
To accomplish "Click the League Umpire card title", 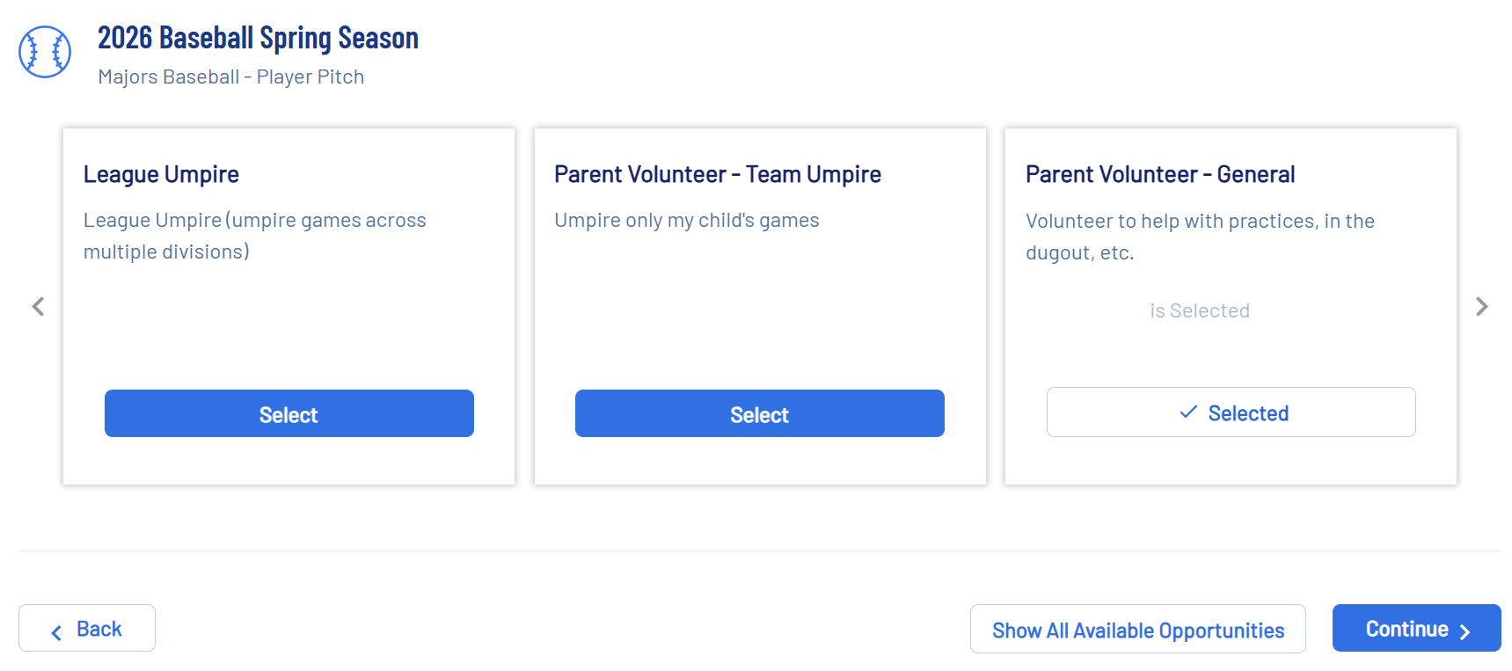I will coord(161,174).
